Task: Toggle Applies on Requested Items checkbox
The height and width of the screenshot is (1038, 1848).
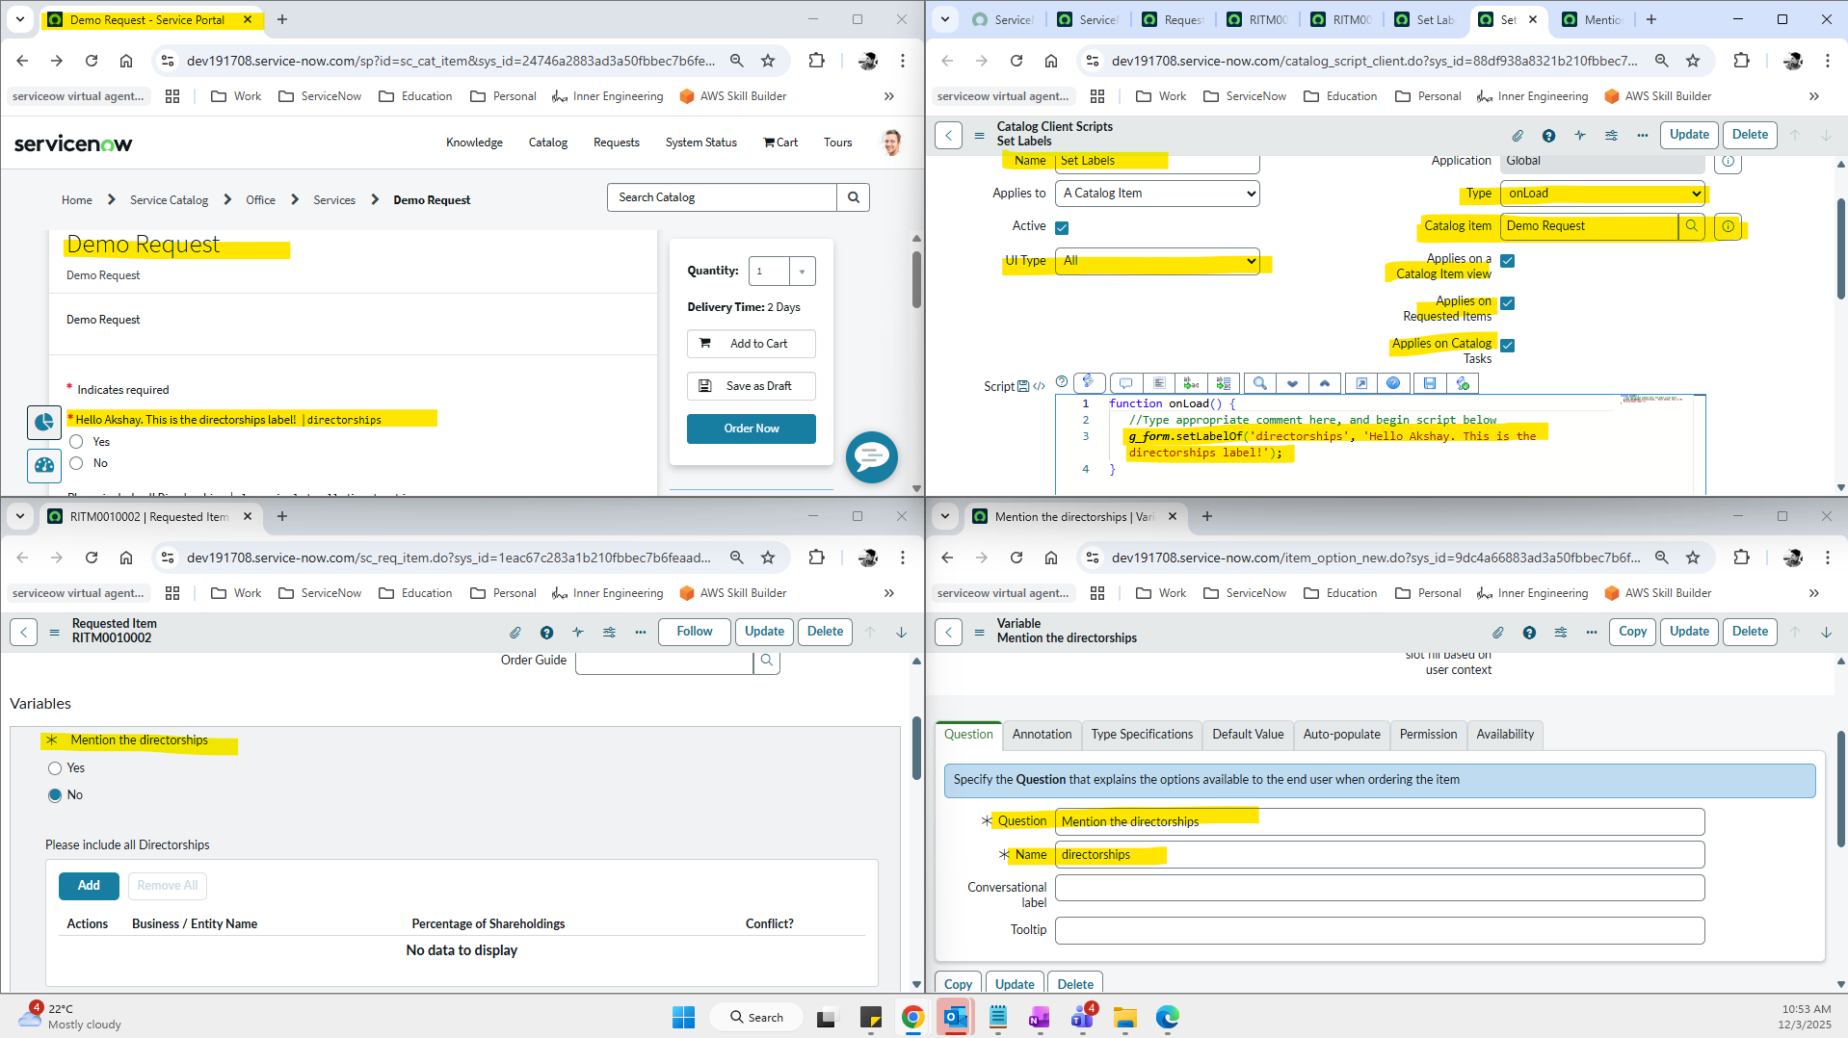Action: click(1508, 303)
